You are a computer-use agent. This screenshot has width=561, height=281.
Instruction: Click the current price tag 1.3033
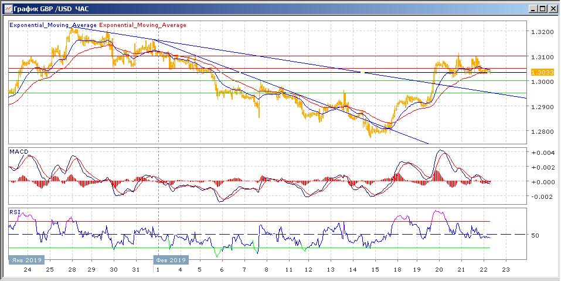[x=539, y=72]
